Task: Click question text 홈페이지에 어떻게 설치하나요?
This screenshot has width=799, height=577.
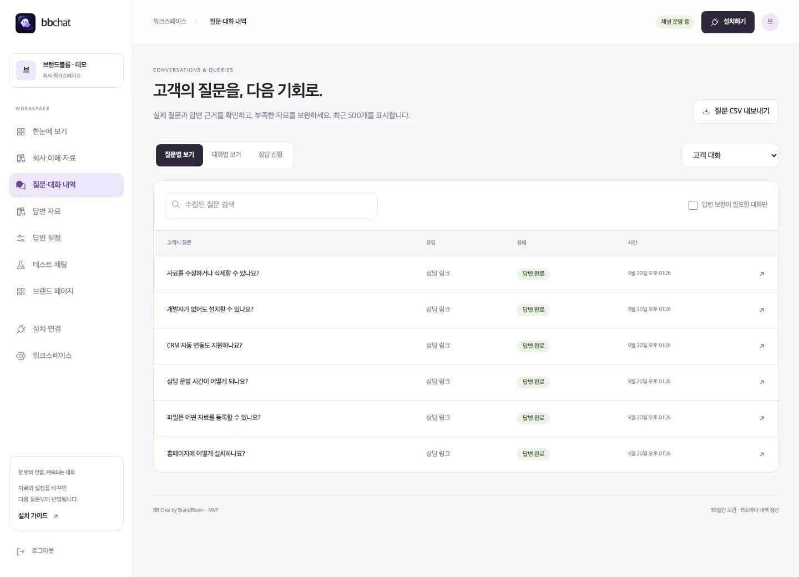Action: coord(206,454)
